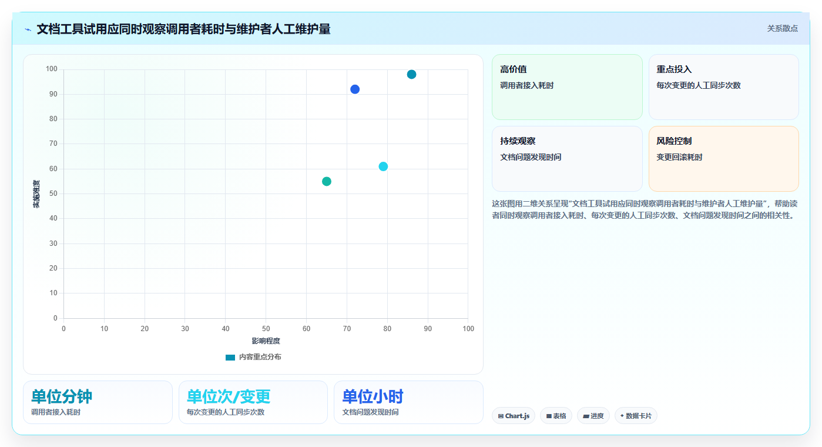Viewport: 822px width, 447px height.
Task: Click the 单位分钟 metric card
Action: point(98,402)
